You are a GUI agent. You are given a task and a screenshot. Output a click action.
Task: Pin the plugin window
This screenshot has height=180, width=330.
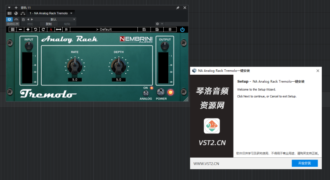point(178,7)
